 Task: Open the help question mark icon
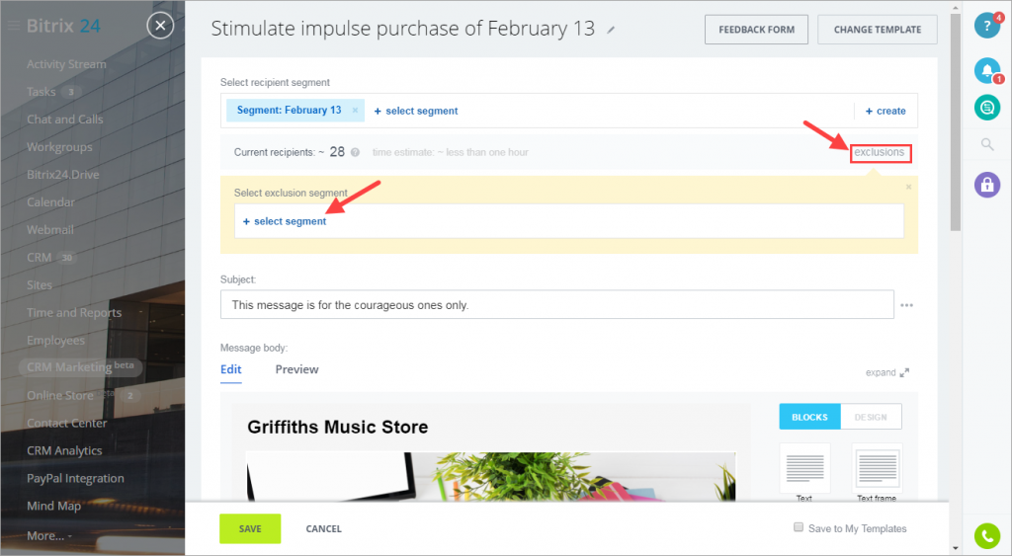click(986, 26)
